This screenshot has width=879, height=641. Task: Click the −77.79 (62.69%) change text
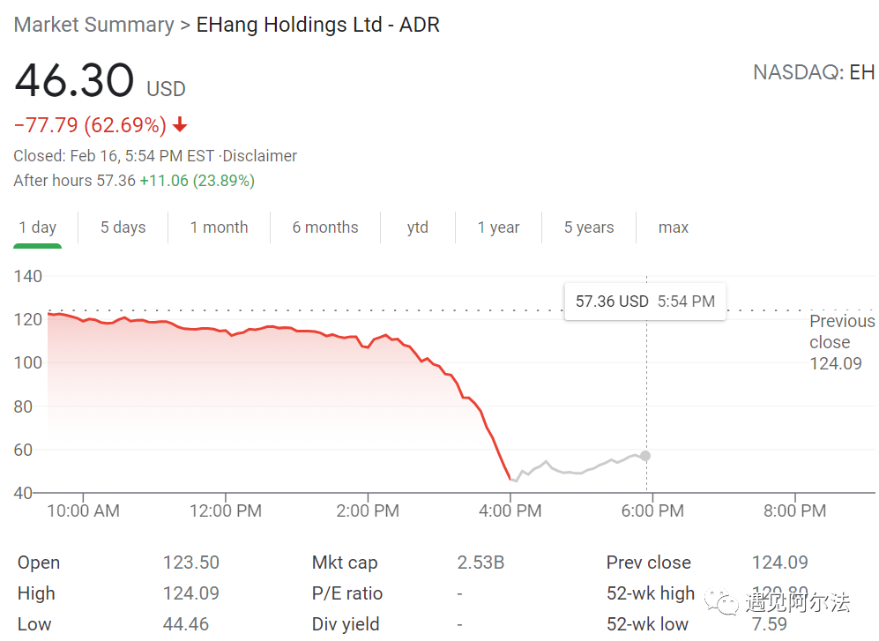[90, 124]
